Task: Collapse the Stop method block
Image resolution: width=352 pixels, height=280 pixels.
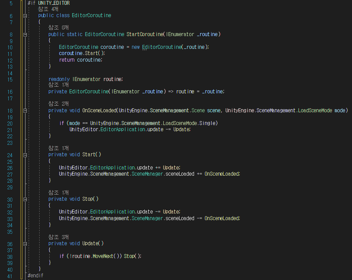Action: (25, 199)
